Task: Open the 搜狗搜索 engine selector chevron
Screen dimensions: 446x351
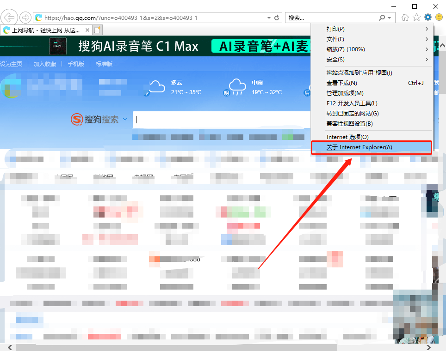Action: [x=125, y=119]
